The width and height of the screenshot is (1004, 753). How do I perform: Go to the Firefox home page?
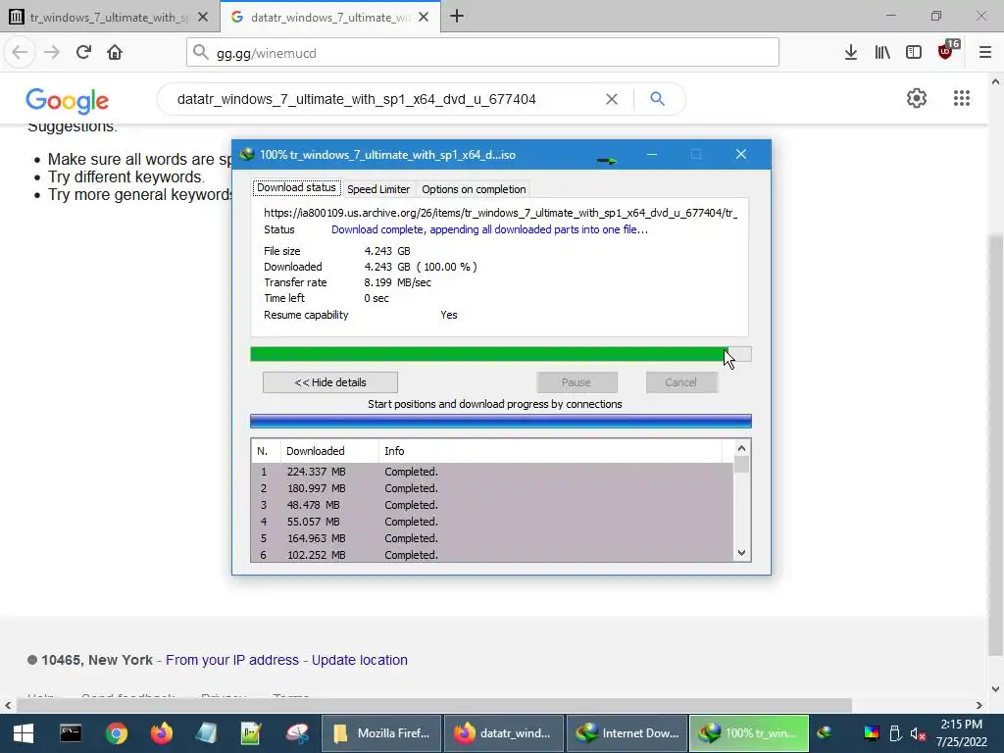pos(115,53)
